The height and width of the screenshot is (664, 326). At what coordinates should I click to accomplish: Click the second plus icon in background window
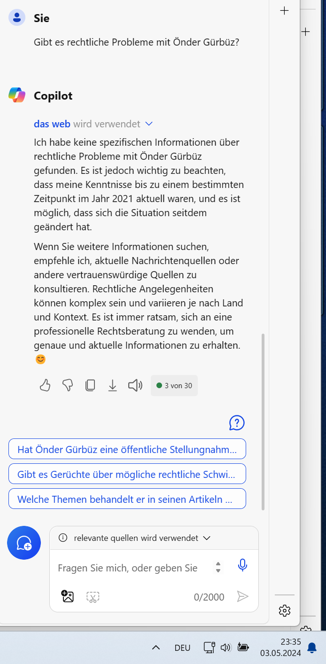(305, 32)
